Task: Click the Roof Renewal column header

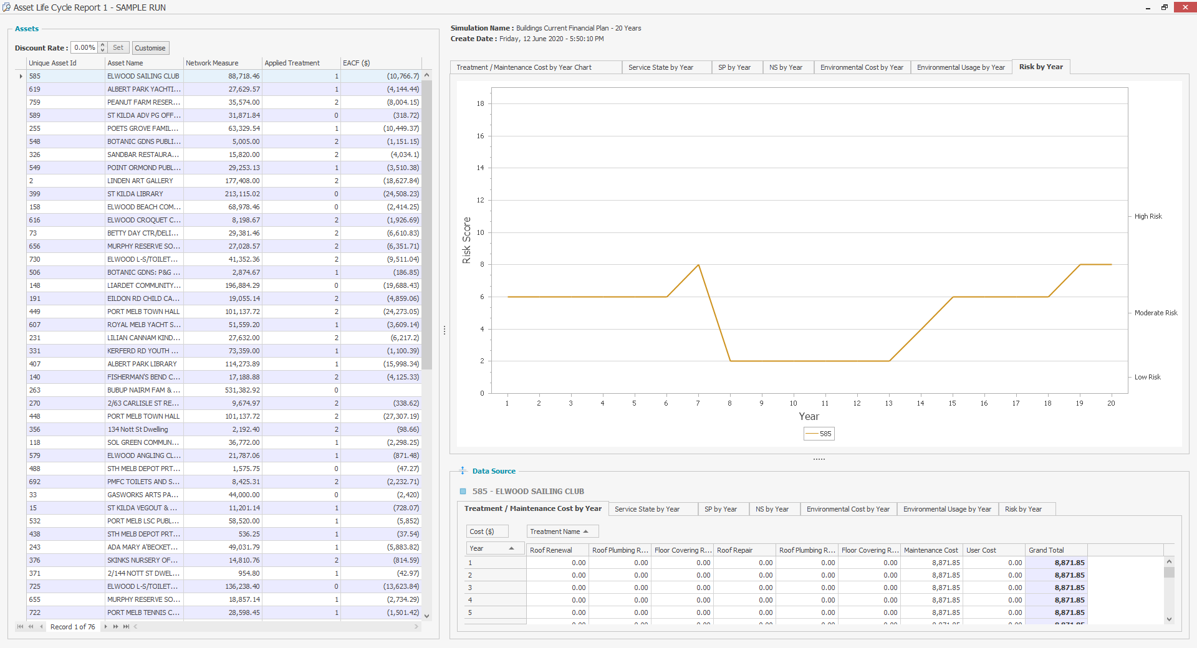Action: (557, 550)
